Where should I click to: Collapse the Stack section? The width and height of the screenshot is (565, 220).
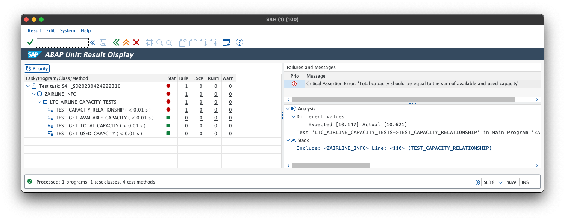[288, 140]
